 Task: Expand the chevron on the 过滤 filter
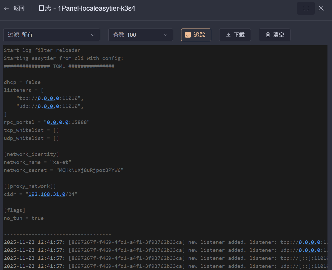pyautogui.click(x=93, y=35)
